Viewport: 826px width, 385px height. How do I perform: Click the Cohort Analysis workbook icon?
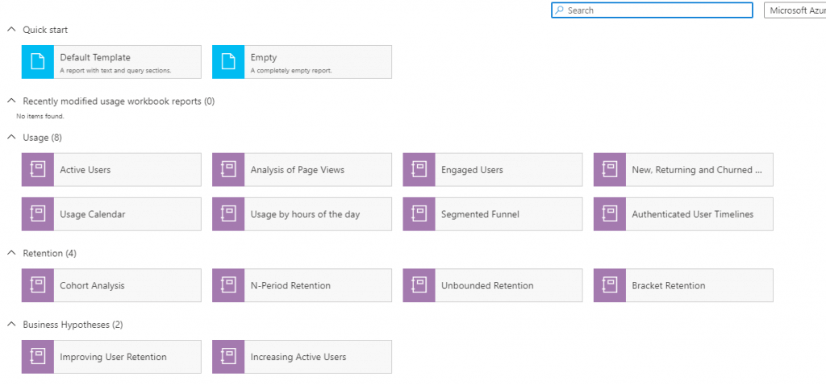(37, 286)
